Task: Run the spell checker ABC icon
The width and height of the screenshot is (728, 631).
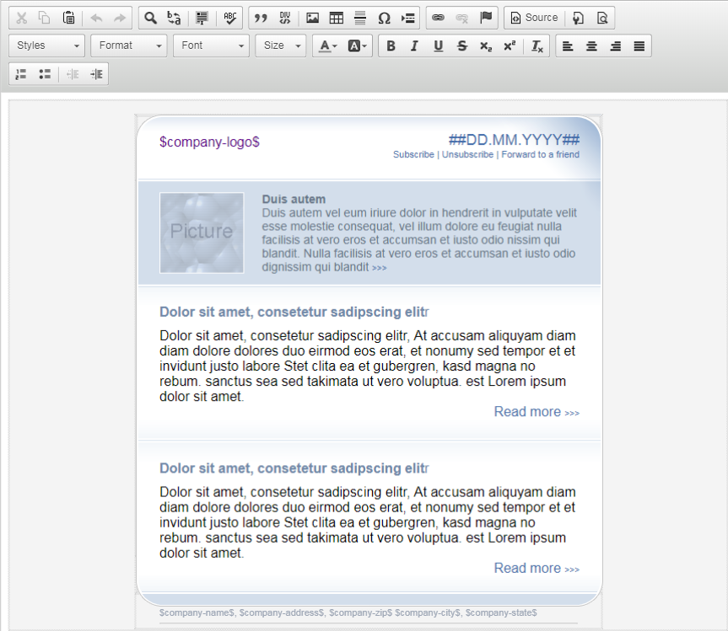Action: point(229,18)
